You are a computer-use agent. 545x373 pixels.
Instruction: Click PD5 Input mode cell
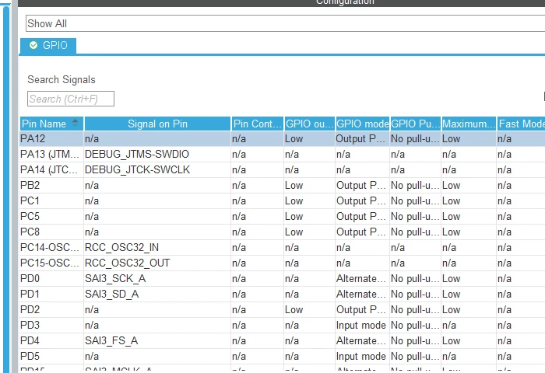click(362, 357)
